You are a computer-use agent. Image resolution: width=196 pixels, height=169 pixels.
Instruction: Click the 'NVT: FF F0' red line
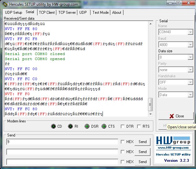17,94
